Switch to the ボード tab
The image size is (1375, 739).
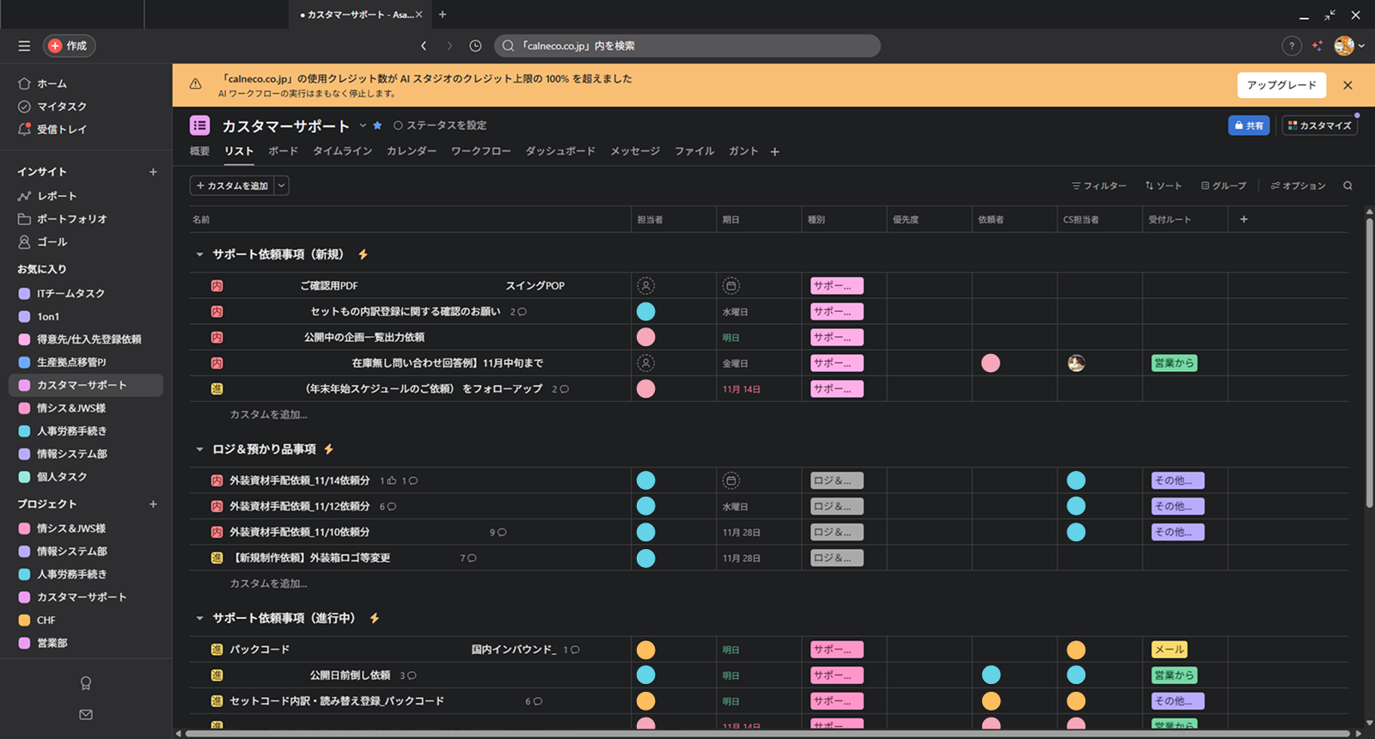(x=283, y=151)
